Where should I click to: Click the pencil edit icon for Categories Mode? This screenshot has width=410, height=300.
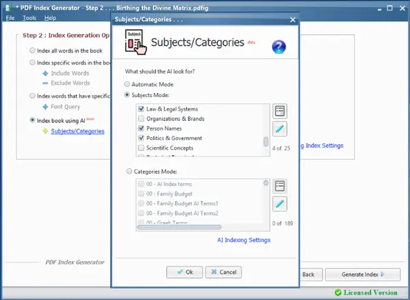pyautogui.click(x=279, y=204)
